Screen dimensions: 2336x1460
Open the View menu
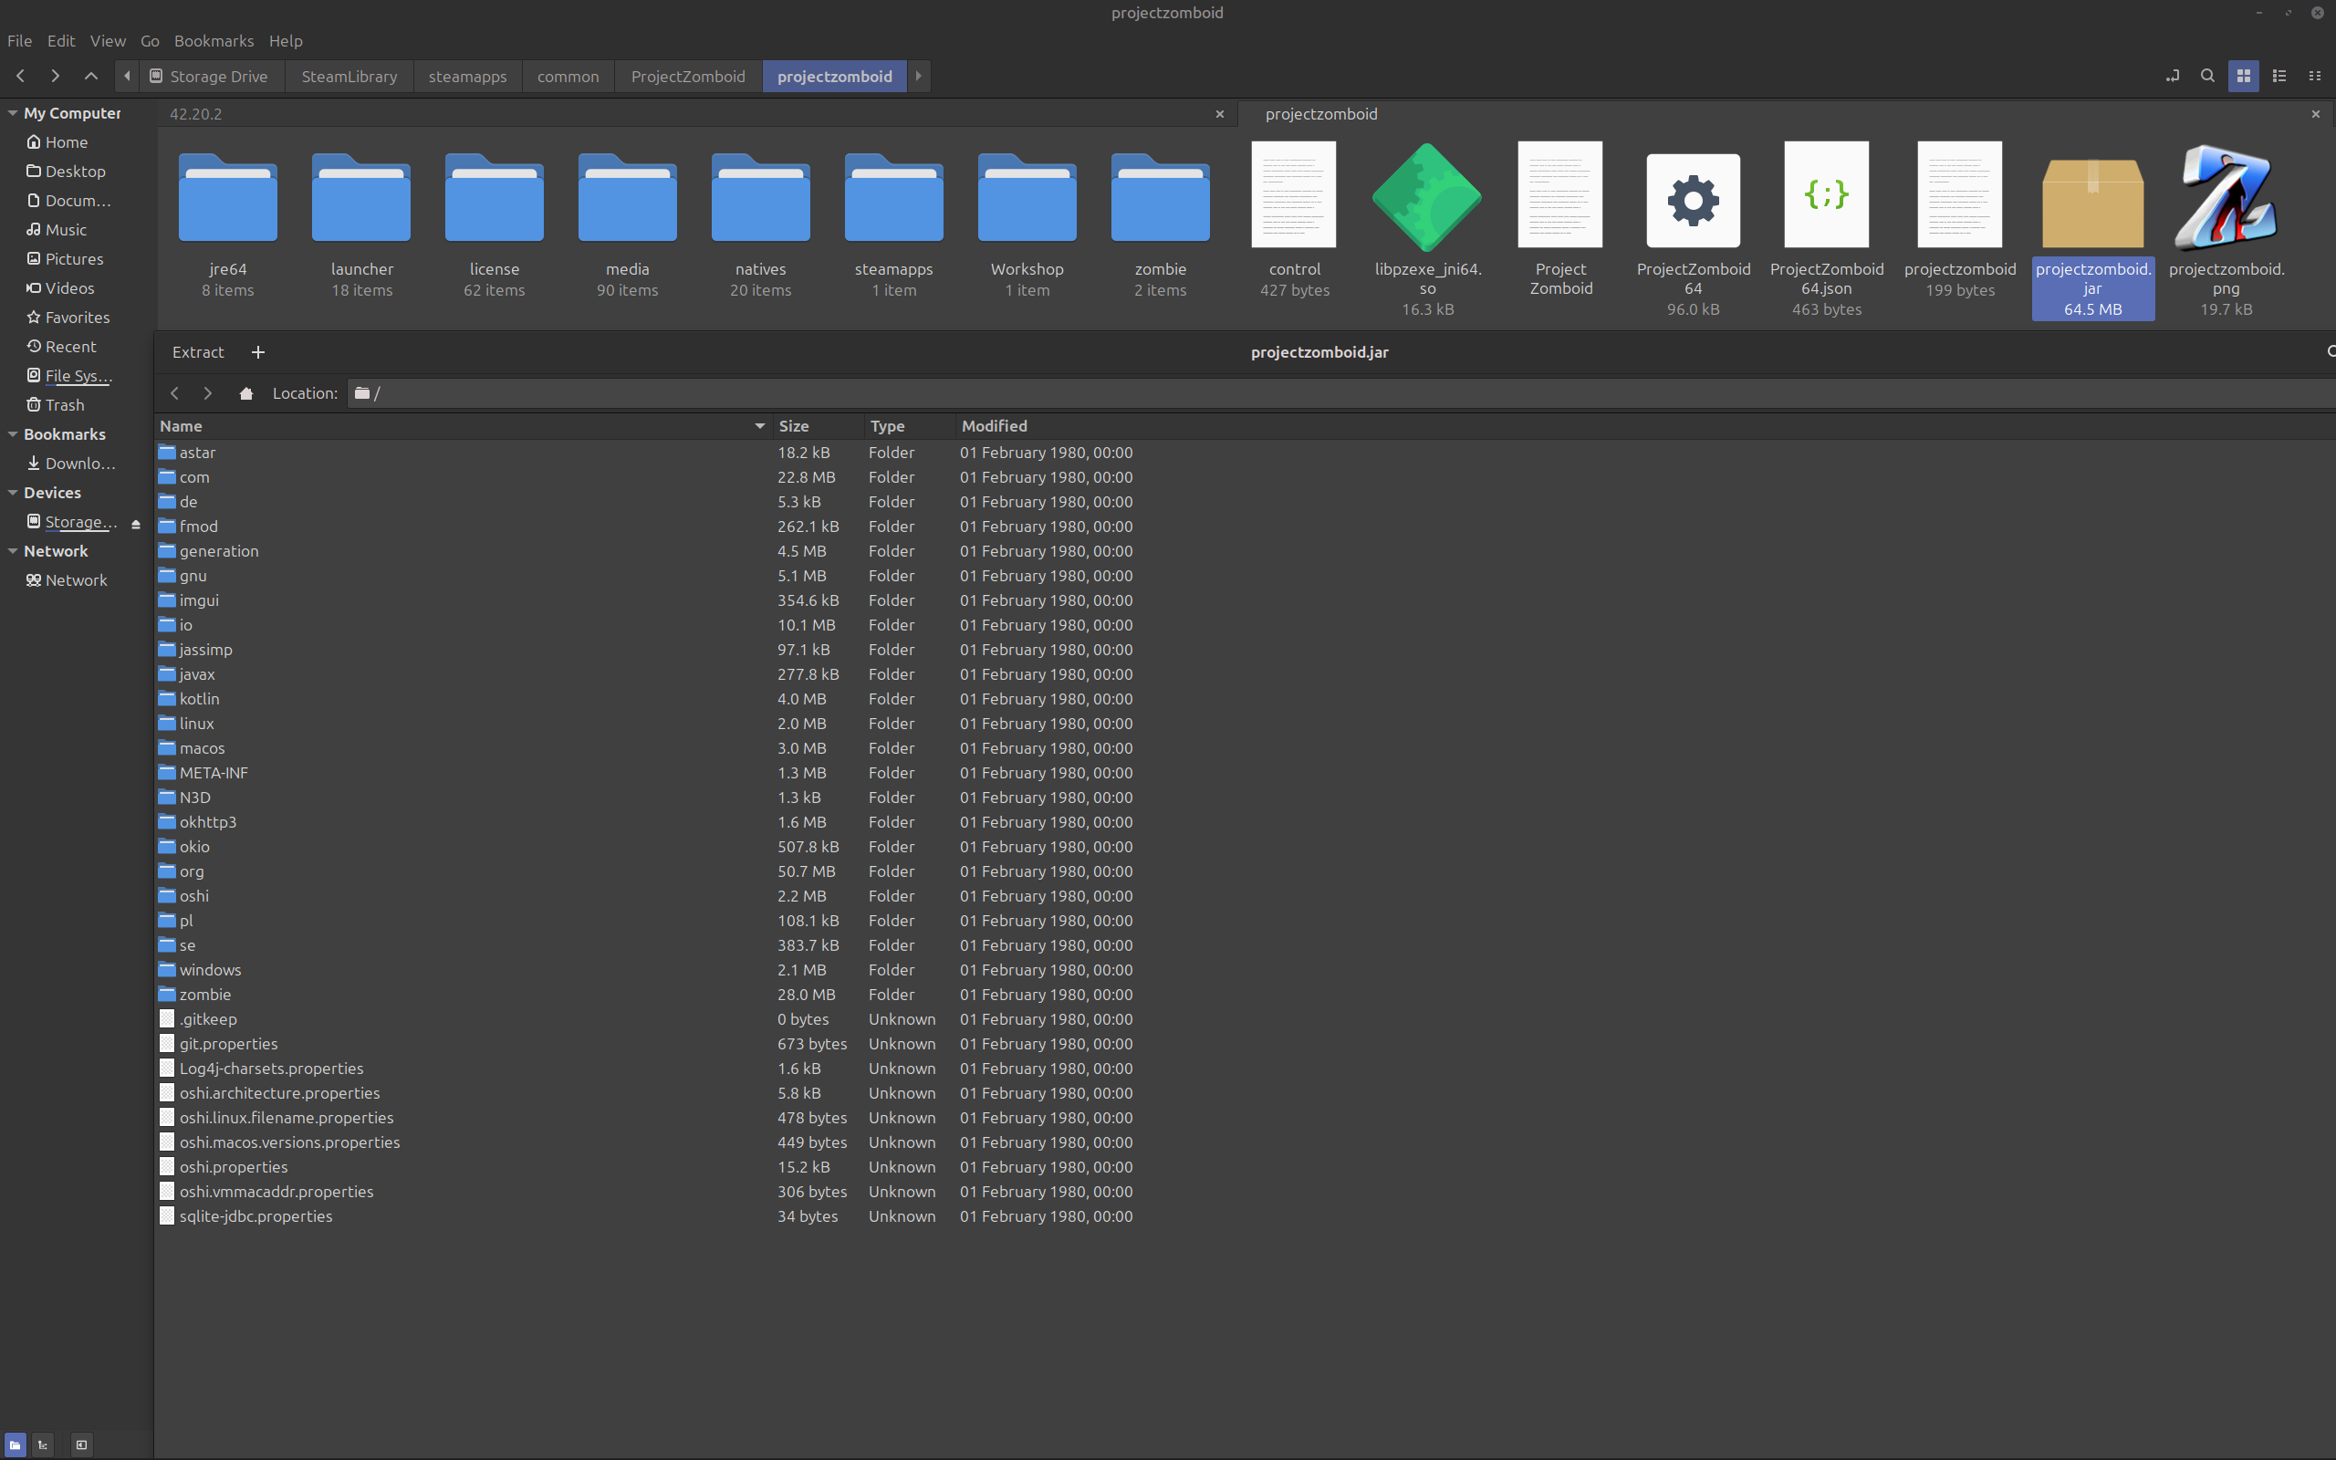coord(108,40)
